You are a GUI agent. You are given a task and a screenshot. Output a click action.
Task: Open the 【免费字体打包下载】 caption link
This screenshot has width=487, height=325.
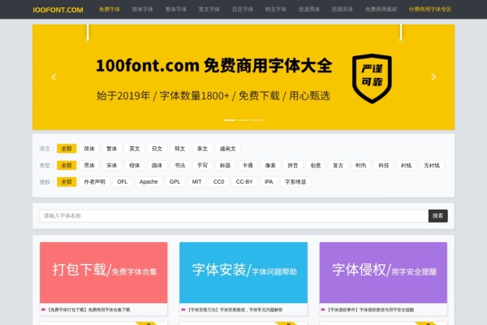point(88,310)
